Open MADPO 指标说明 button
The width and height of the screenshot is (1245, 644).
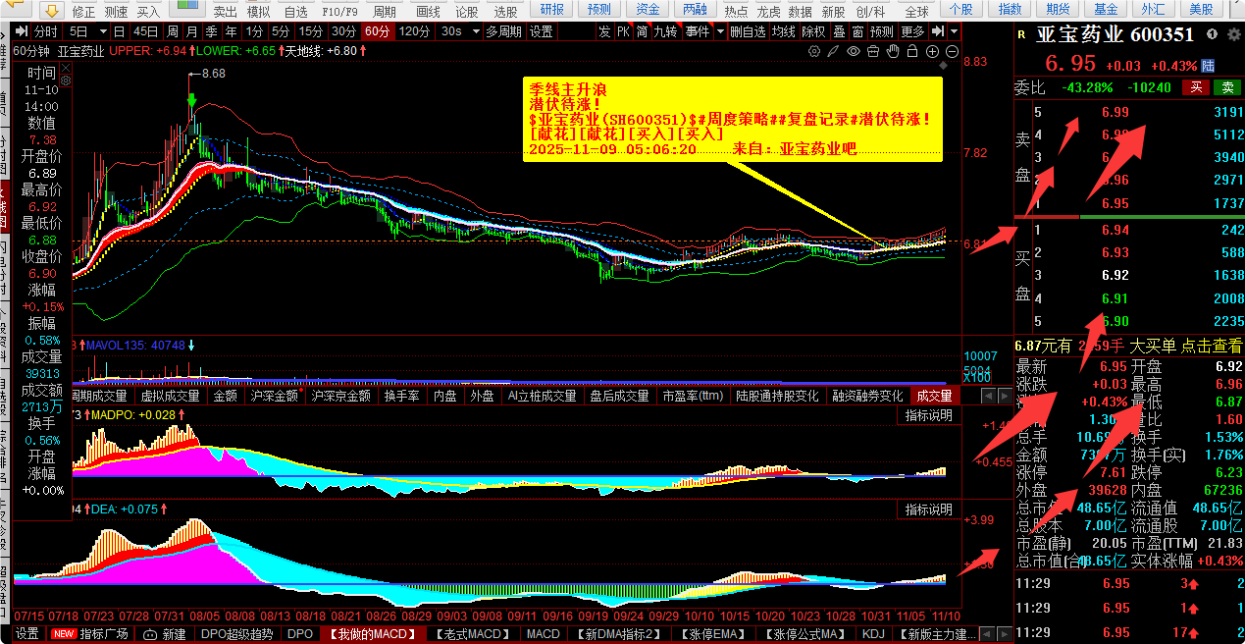tap(927, 415)
